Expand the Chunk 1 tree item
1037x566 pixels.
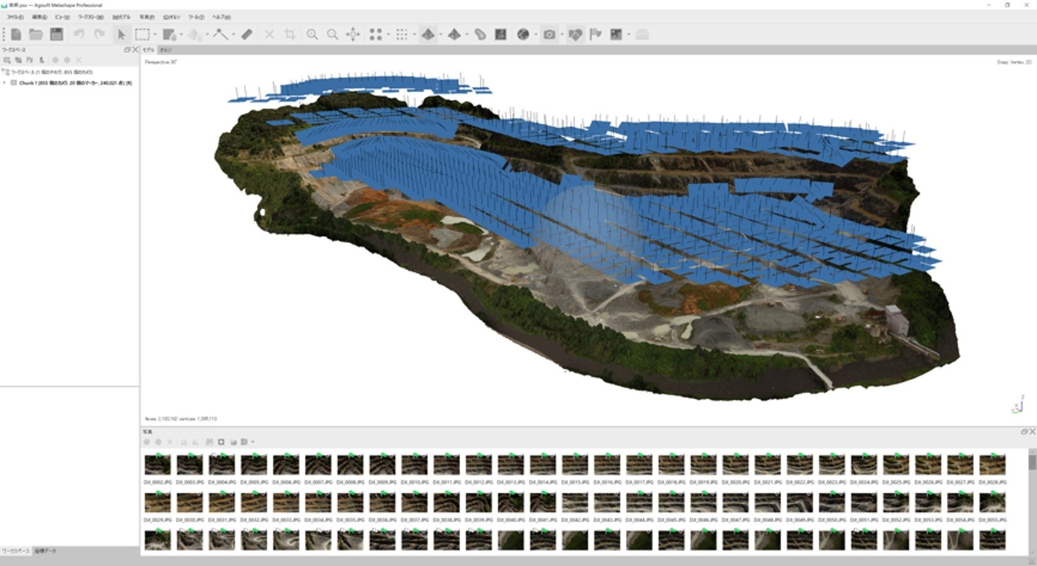5,83
